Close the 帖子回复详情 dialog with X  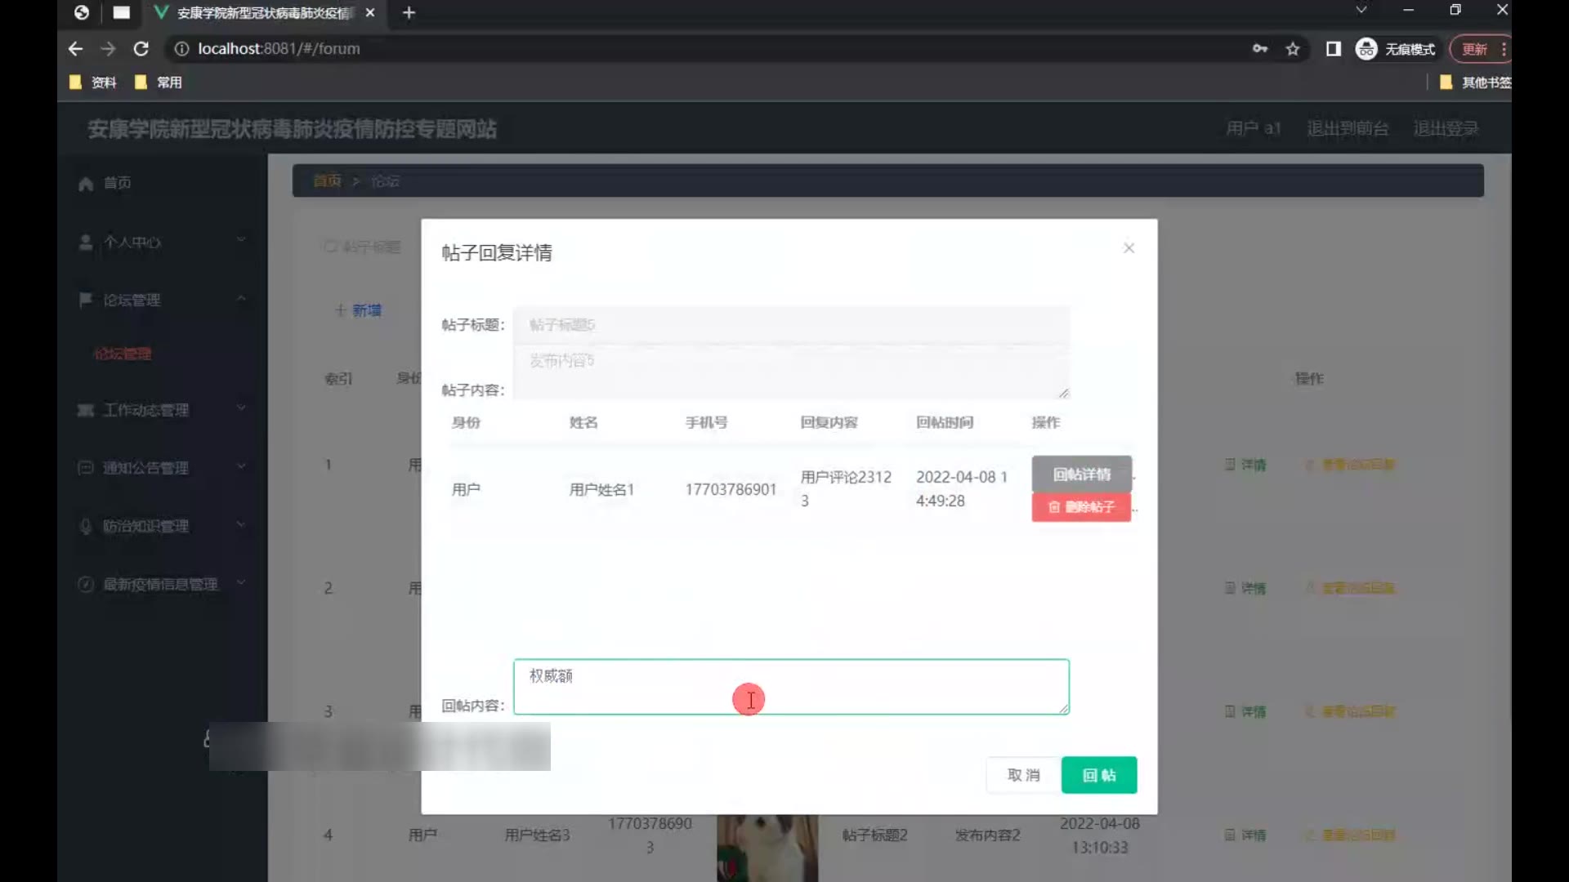click(x=1129, y=247)
